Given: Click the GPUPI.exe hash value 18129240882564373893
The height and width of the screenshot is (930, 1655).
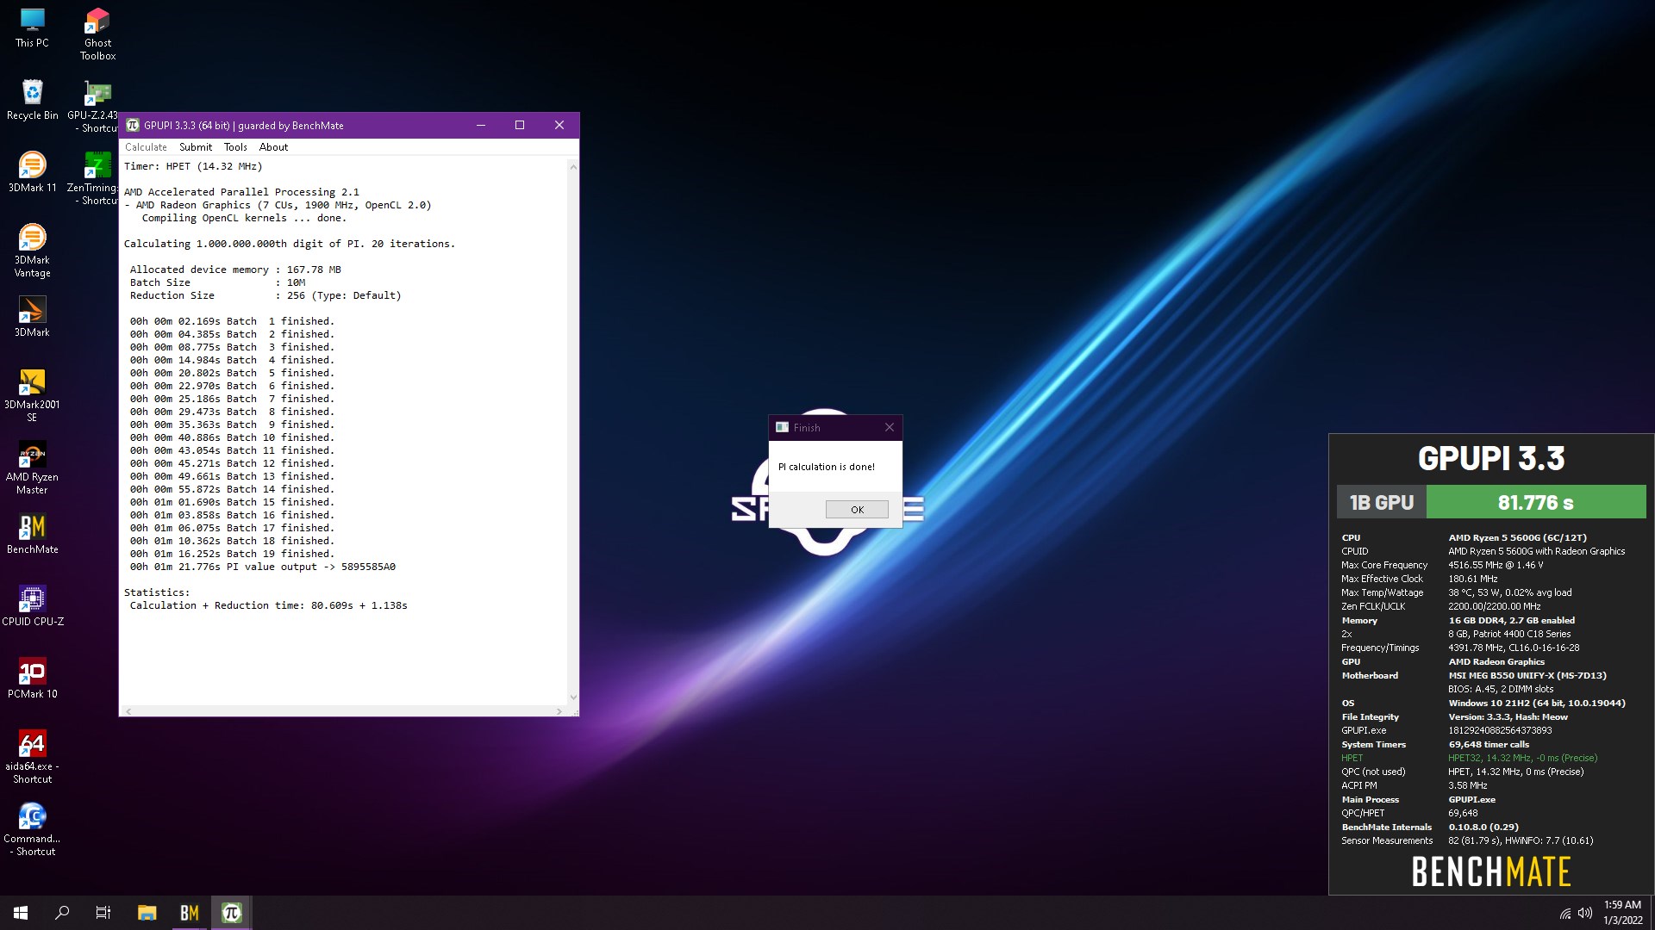Looking at the screenshot, I should tap(1500, 730).
